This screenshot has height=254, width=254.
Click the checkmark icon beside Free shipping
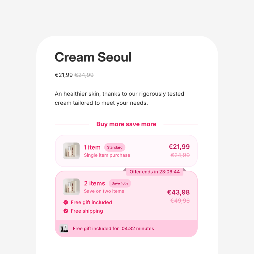(x=66, y=211)
